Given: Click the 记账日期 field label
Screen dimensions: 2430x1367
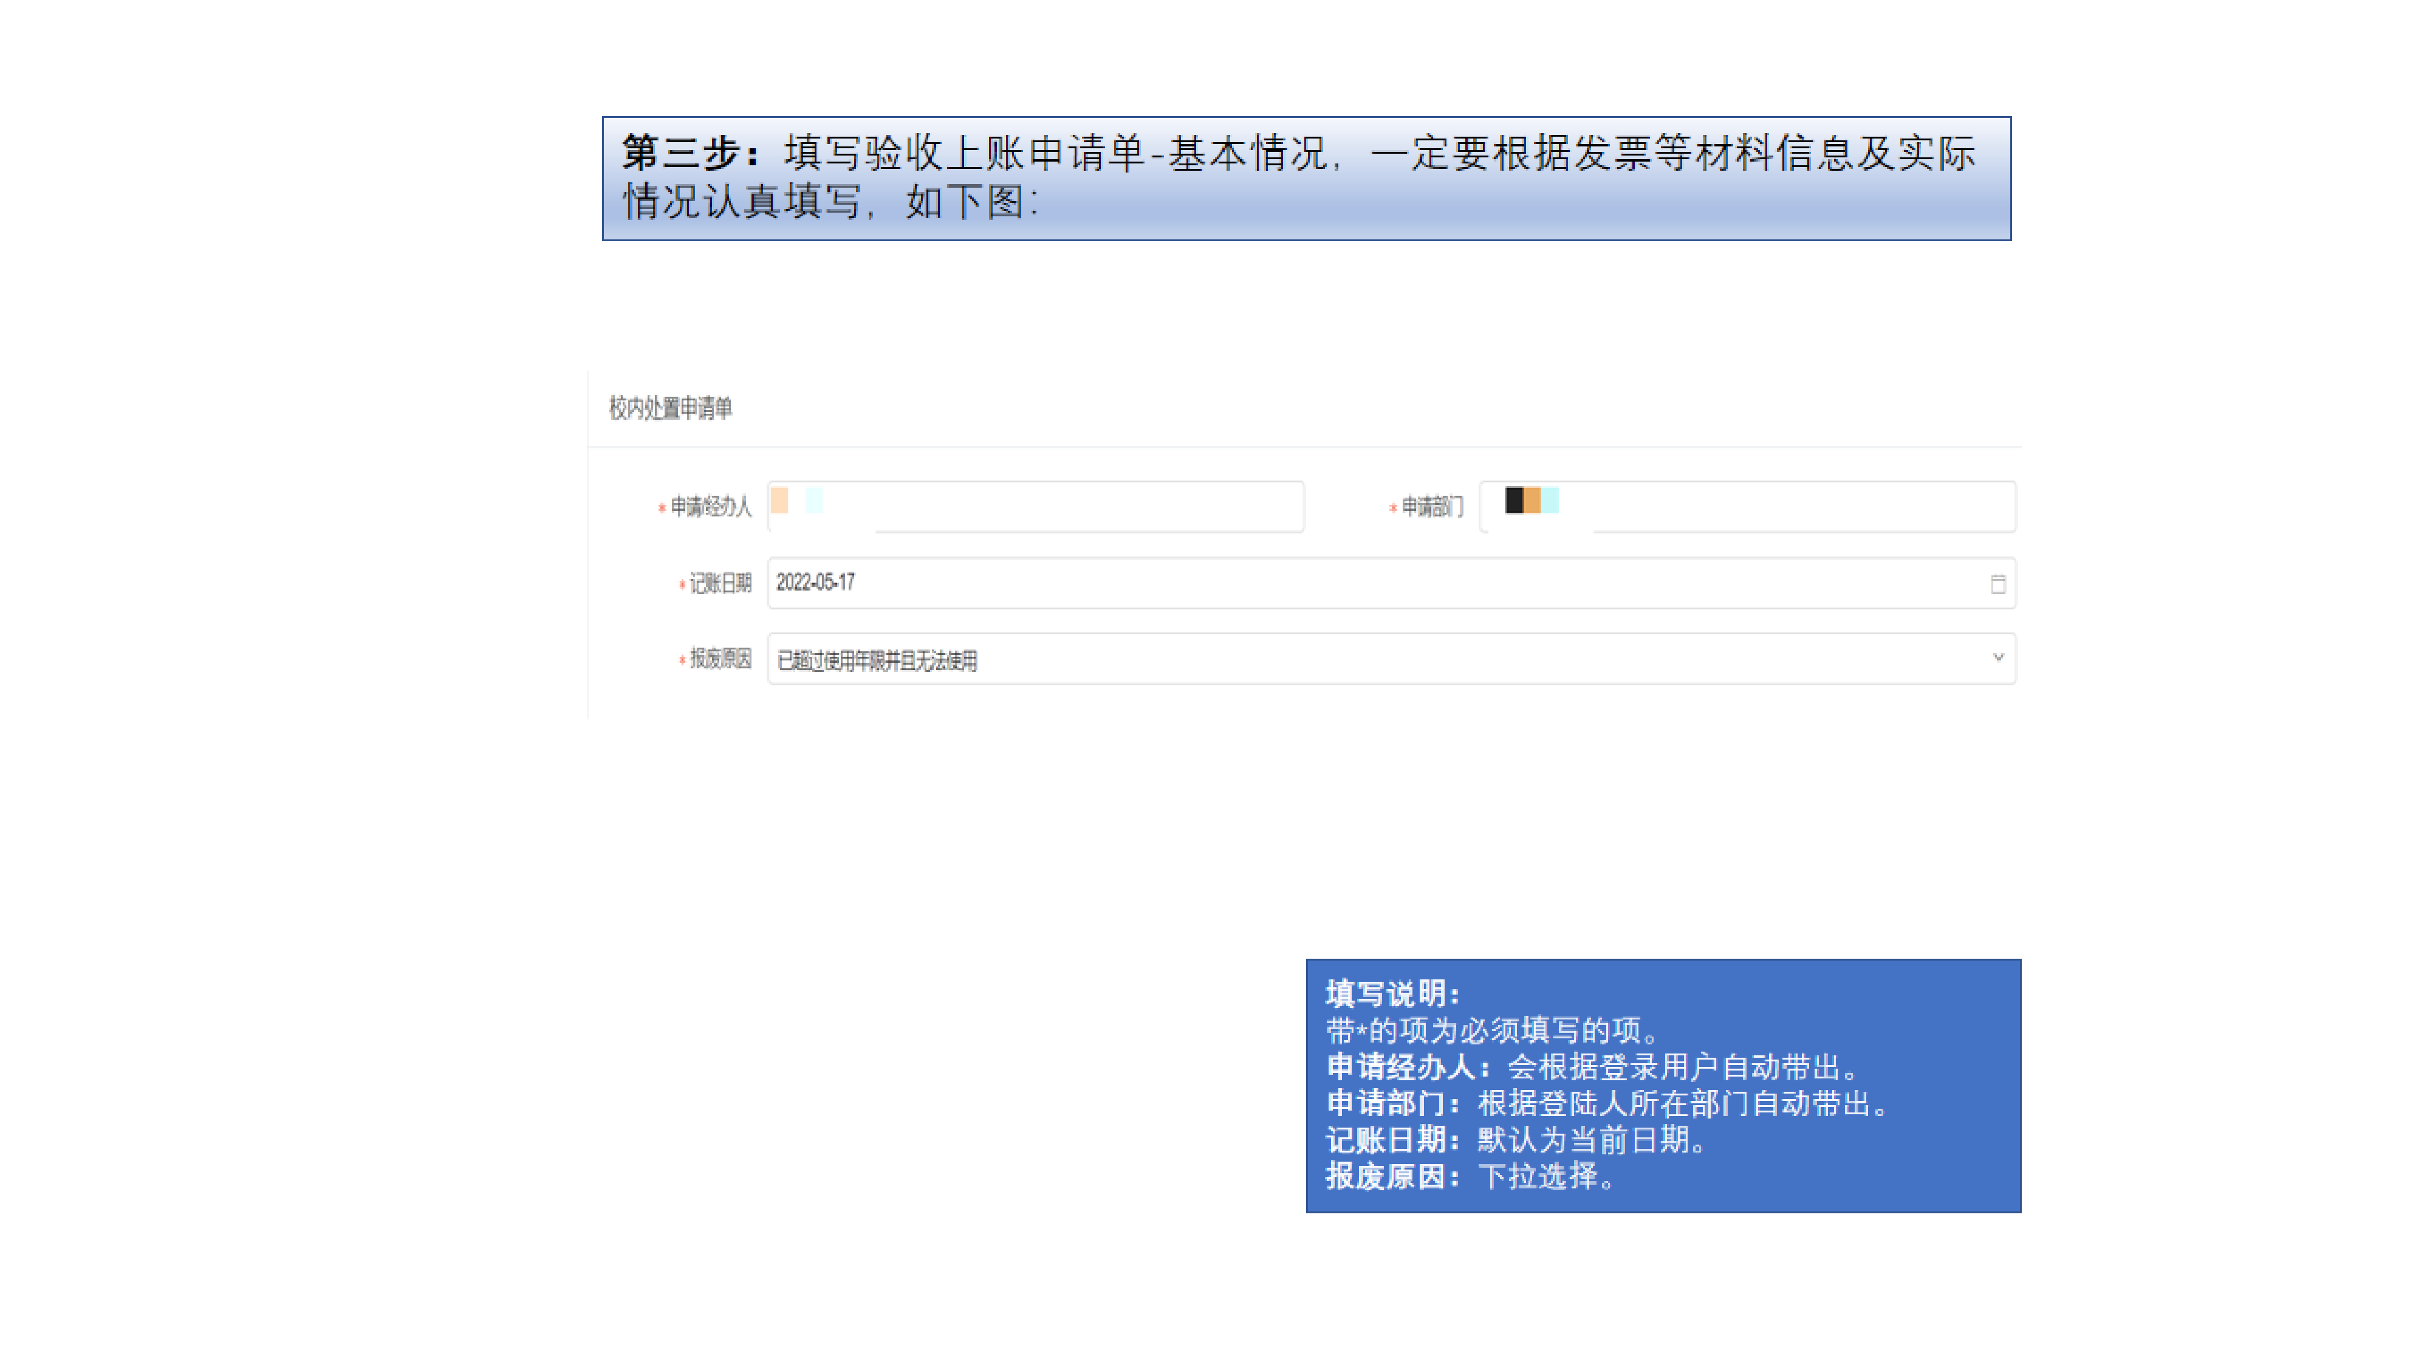Looking at the screenshot, I should pos(720,583).
